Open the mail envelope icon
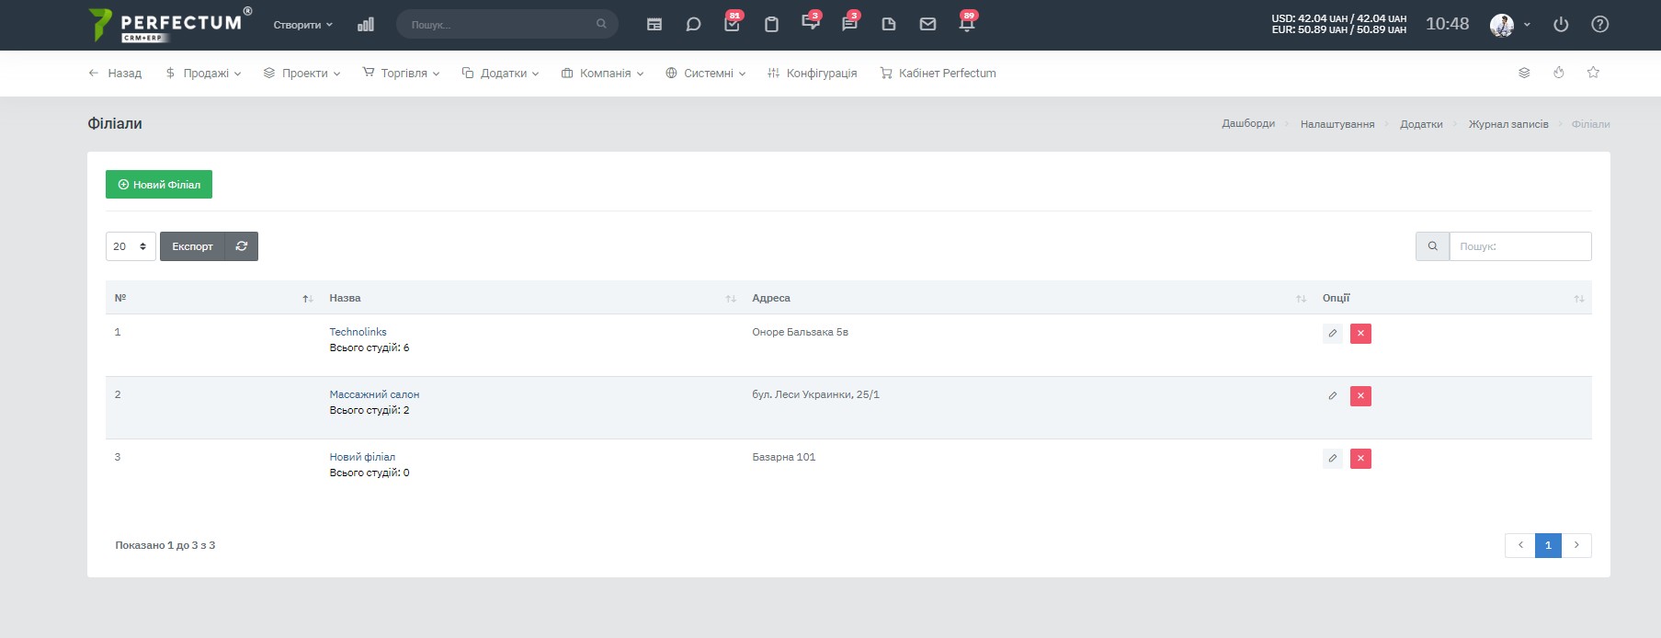Viewport: 1661px width, 638px height. (927, 25)
